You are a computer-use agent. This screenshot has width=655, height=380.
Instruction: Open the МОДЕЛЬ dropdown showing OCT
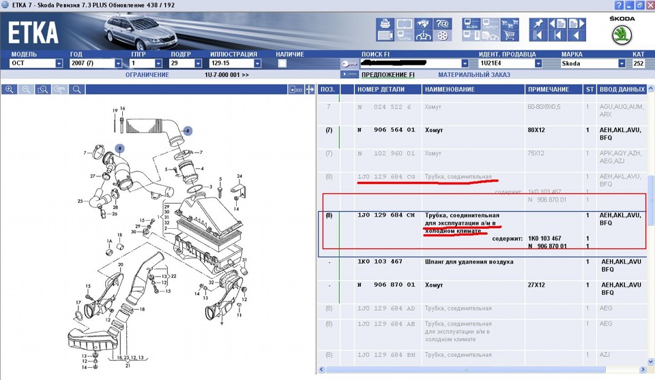point(59,63)
